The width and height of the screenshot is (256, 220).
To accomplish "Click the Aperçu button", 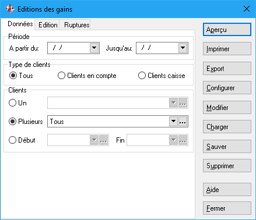I will pyautogui.click(x=227, y=30).
